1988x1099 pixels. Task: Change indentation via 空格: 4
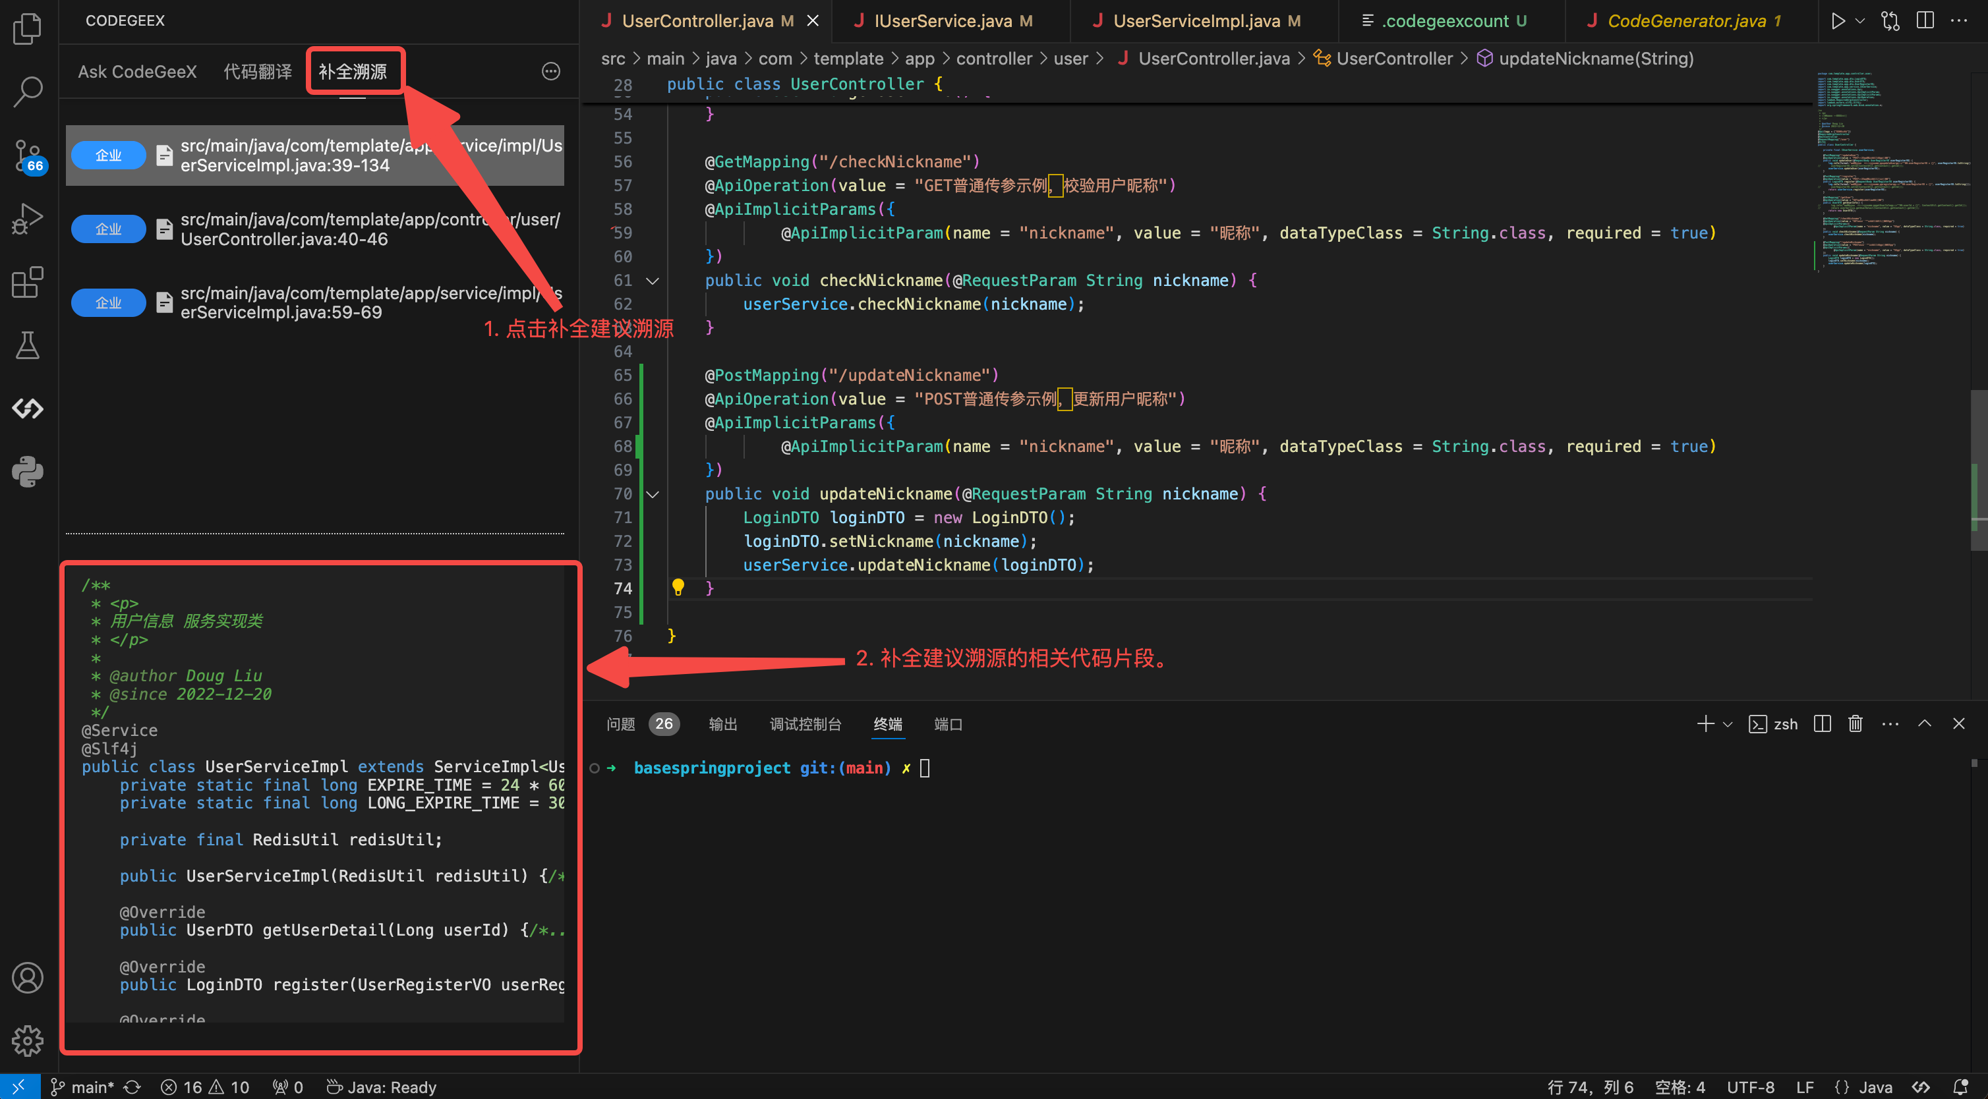tap(1680, 1086)
